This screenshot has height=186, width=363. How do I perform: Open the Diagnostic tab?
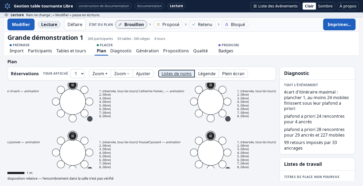pyautogui.click(x=121, y=51)
